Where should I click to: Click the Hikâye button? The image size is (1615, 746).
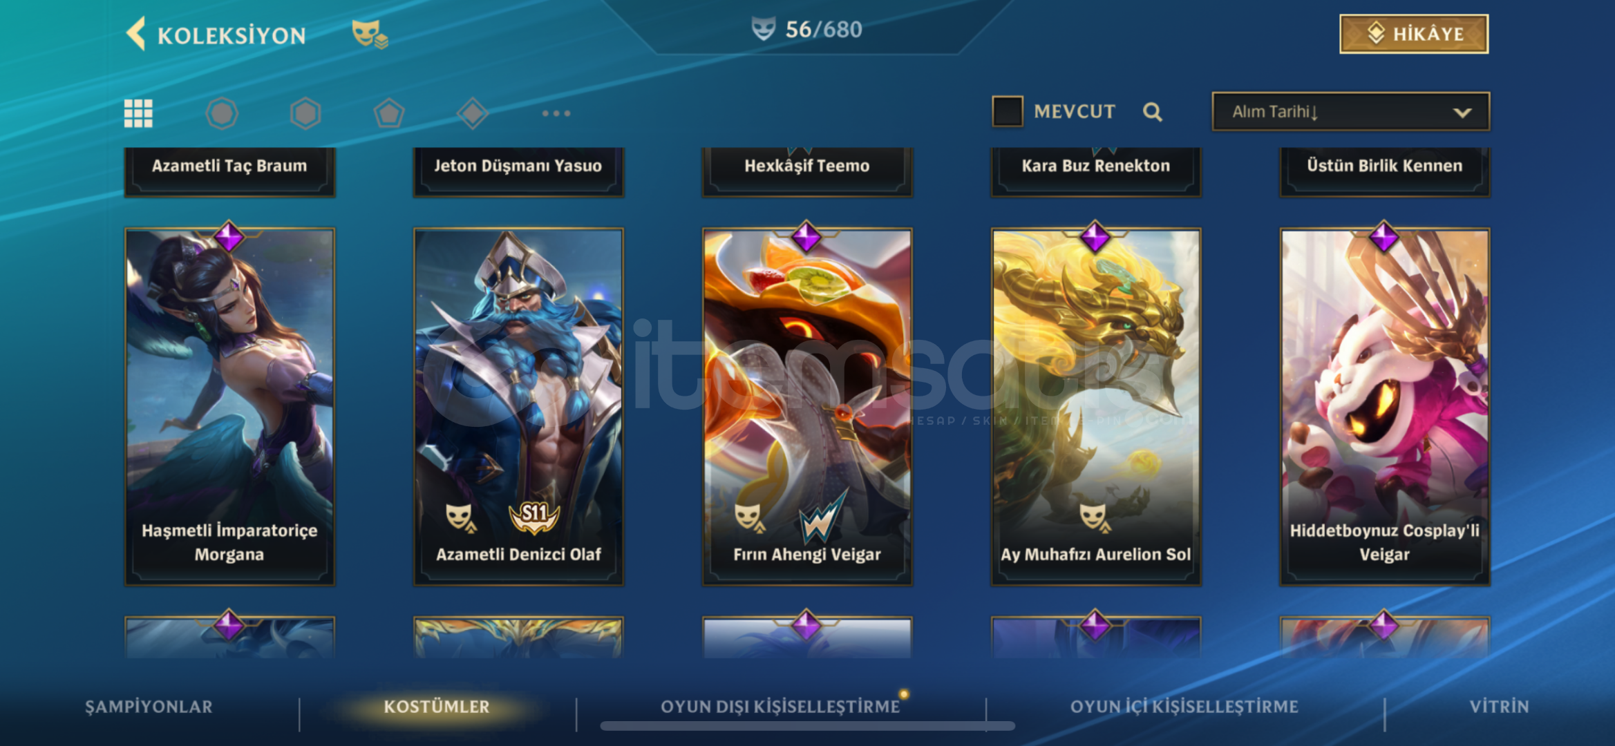coord(1414,34)
